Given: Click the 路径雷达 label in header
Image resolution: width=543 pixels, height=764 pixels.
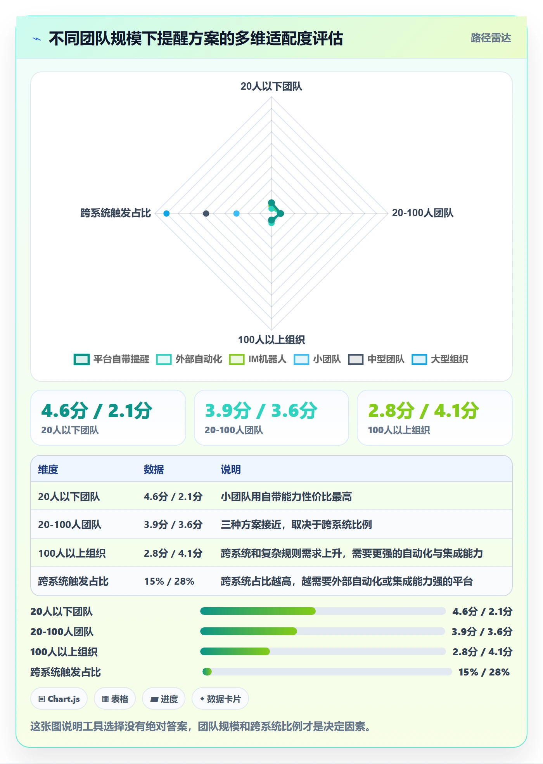Looking at the screenshot, I should point(491,38).
